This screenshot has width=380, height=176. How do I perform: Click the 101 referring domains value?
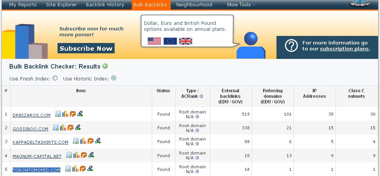[x=288, y=114]
